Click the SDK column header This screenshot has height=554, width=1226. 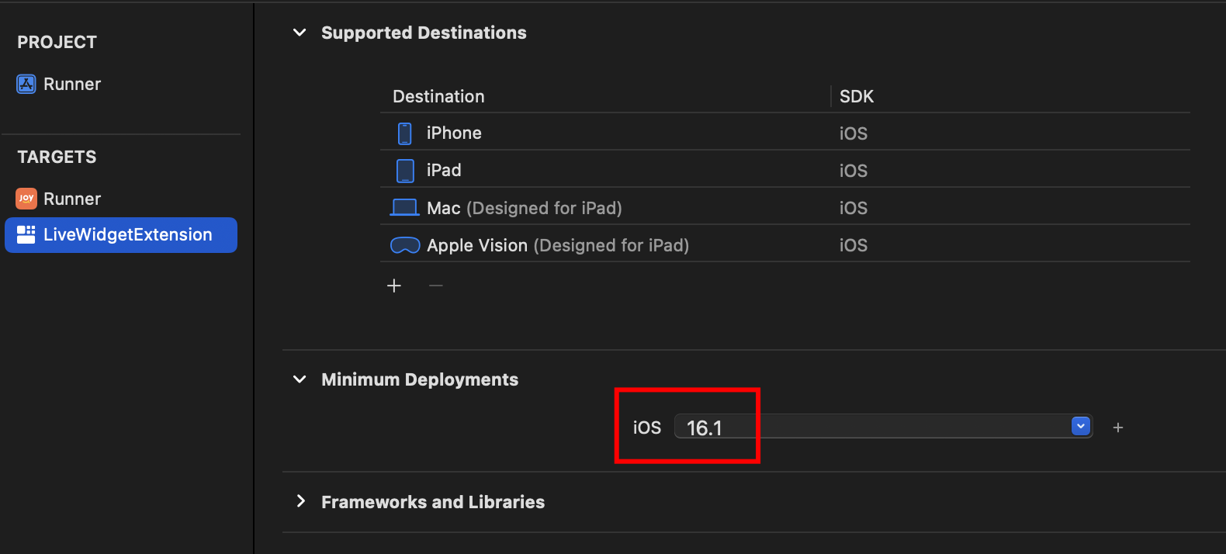pyautogui.click(x=857, y=96)
